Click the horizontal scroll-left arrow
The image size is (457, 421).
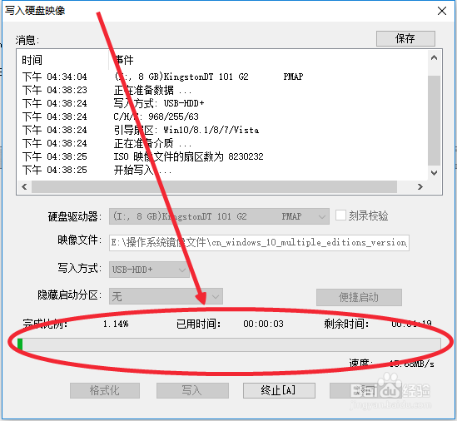(24, 186)
